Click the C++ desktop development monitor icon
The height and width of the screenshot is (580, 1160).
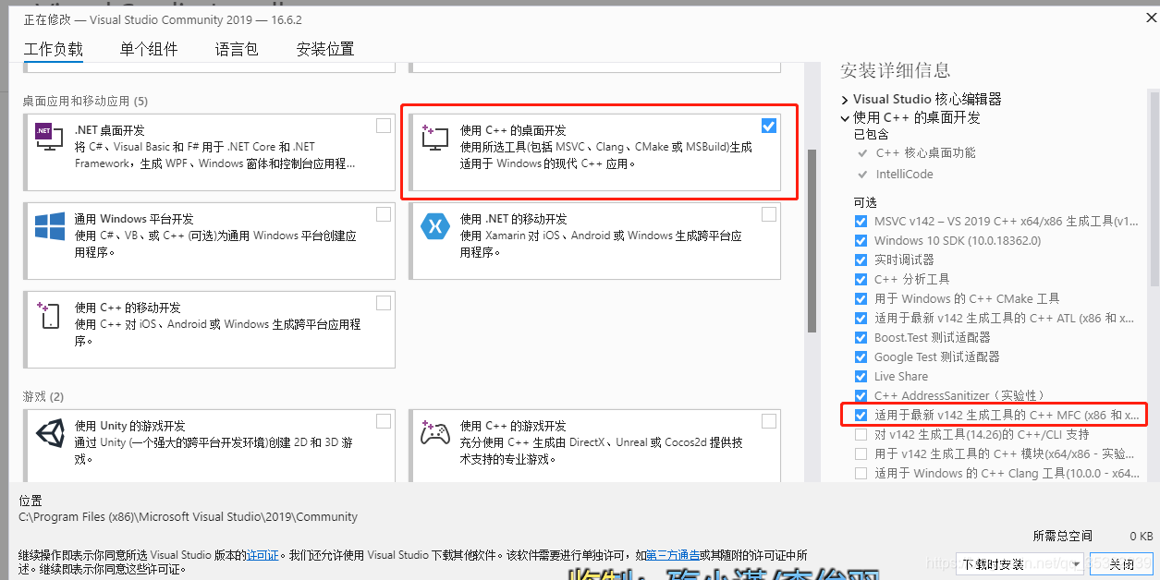(x=434, y=138)
